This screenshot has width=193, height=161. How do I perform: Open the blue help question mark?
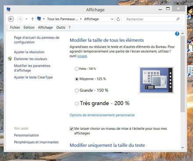(x=177, y=34)
